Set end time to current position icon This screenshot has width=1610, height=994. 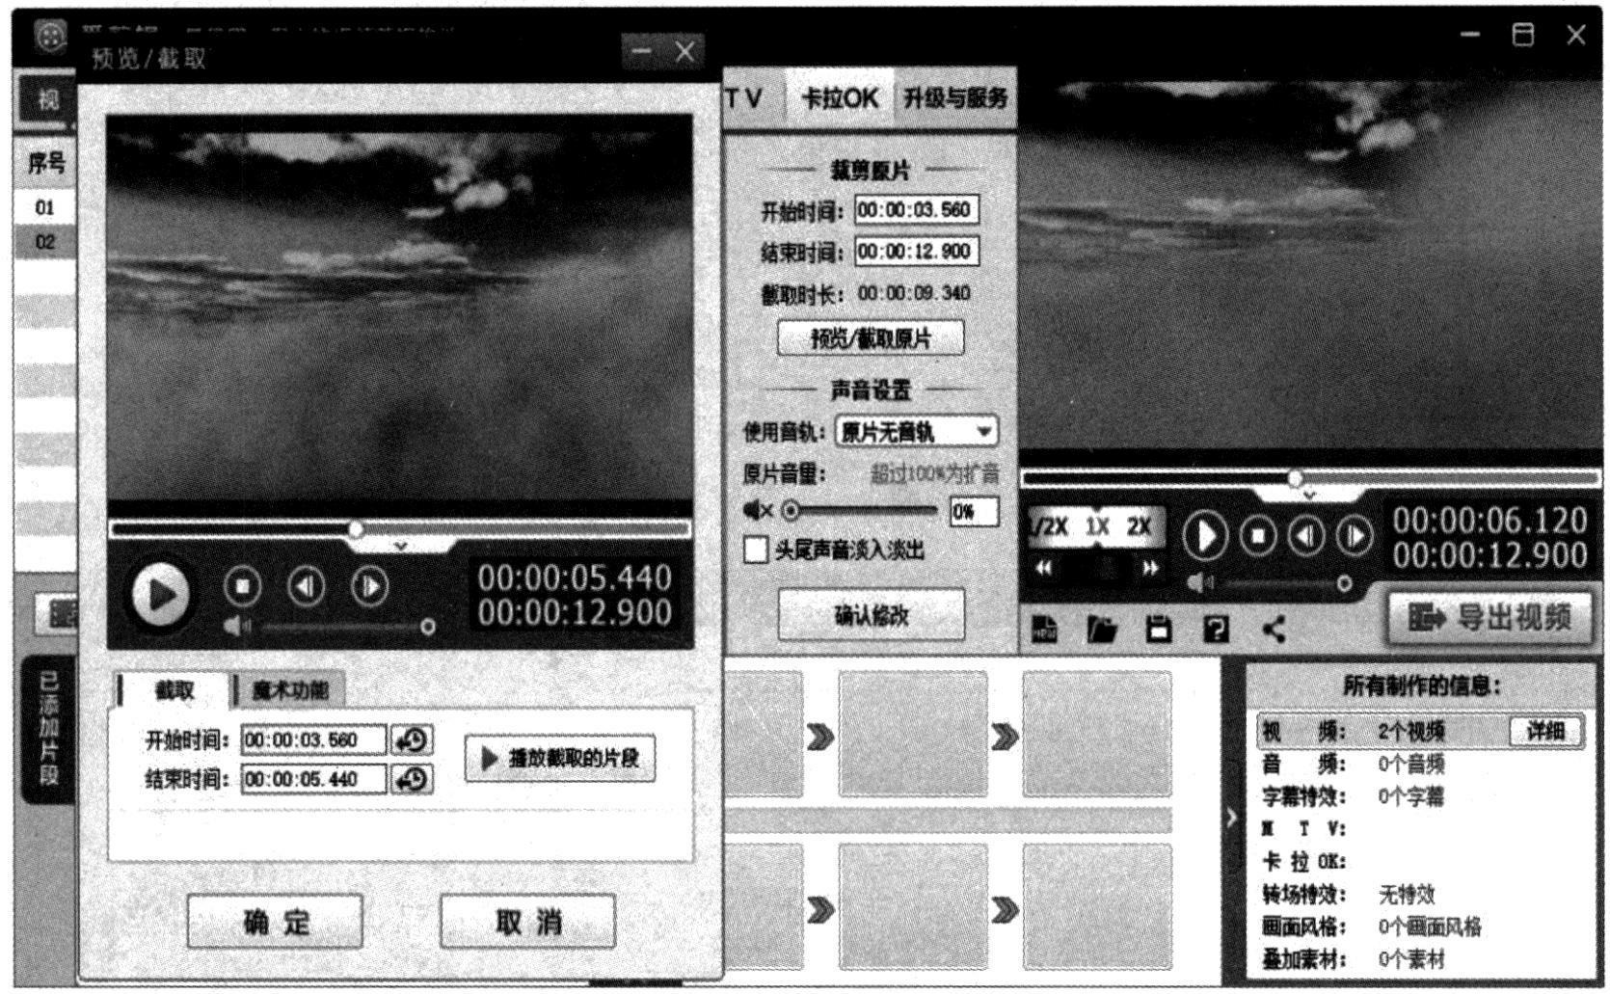(412, 779)
